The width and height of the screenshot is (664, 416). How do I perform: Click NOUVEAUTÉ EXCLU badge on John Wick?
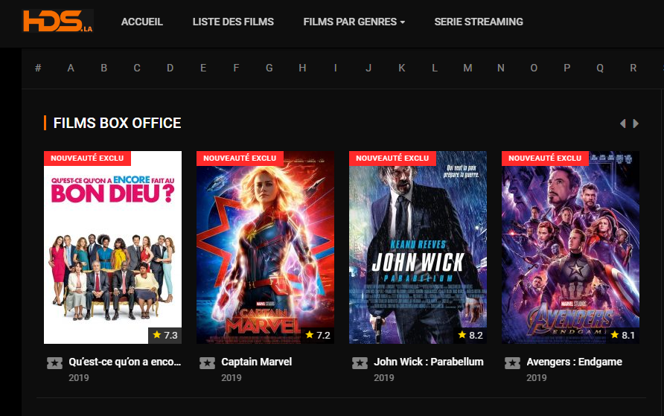392,159
